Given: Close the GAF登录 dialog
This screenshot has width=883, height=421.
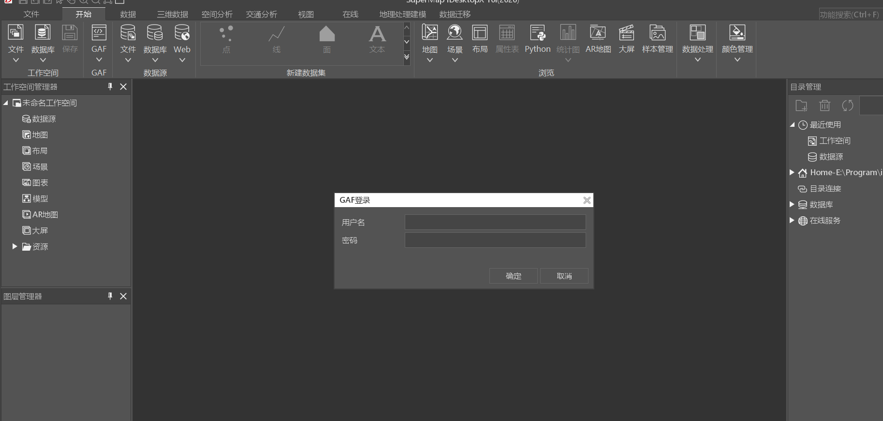Looking at the screenshot, I should [x=587, y=200].
